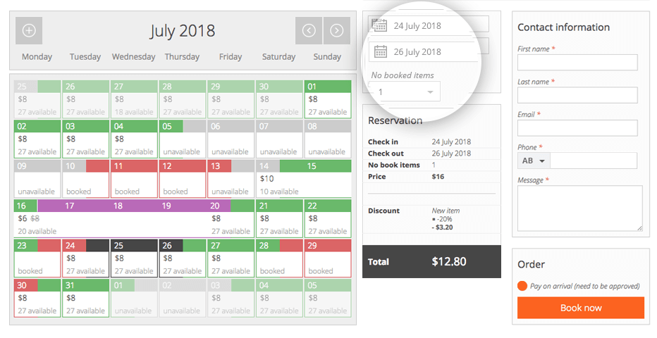Click the Total $12.80 amount
This screenshot has height=338, width=657.
coord(449,262)
